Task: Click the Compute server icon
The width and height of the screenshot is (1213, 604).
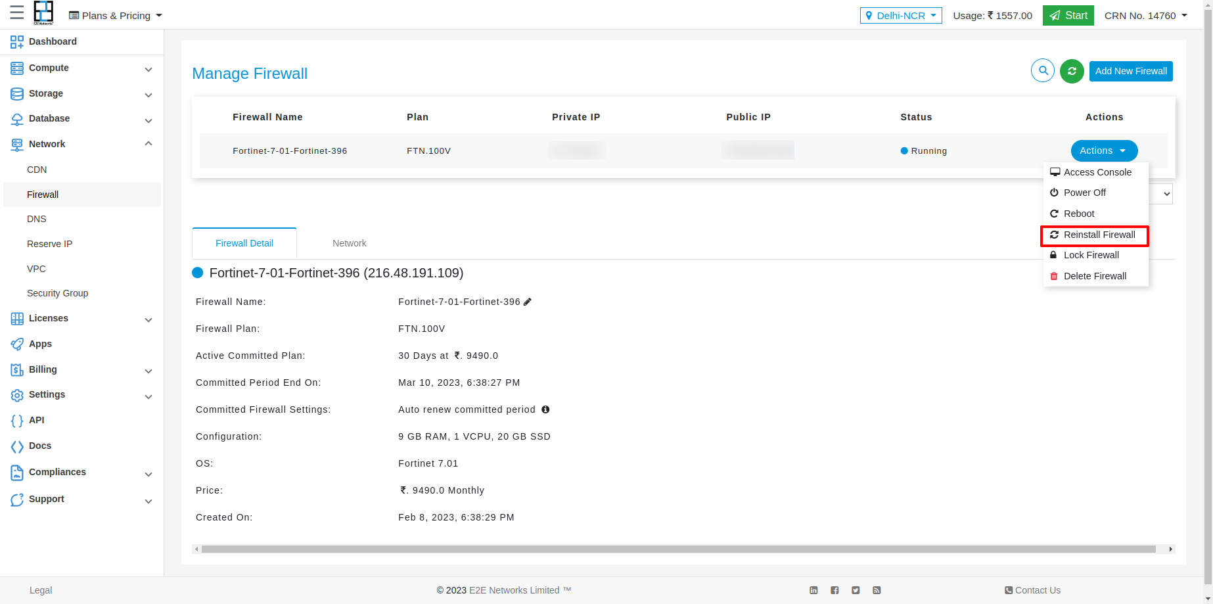Action: click(x=17, y=68)
